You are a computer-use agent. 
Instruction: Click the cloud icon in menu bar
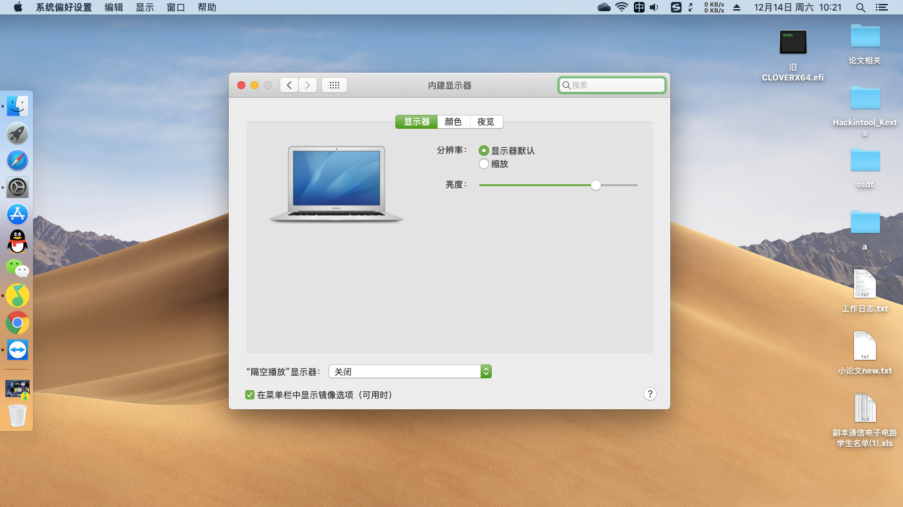604,7
